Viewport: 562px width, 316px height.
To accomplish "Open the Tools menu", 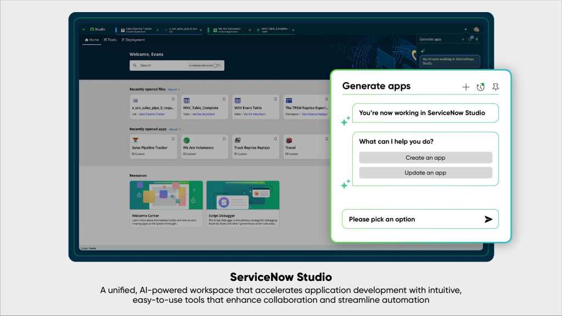I will [110, 40].
